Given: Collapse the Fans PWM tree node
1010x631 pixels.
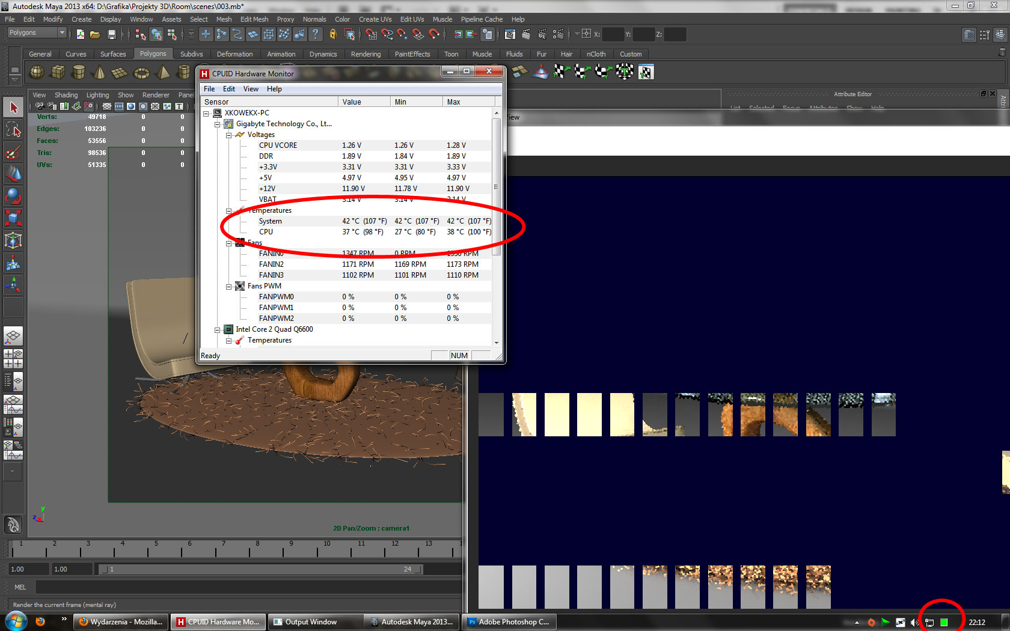Looking at the screenshot, I should point(229,286).
